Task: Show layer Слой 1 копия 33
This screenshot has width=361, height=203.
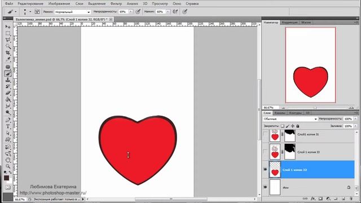Action: [265, 152]
